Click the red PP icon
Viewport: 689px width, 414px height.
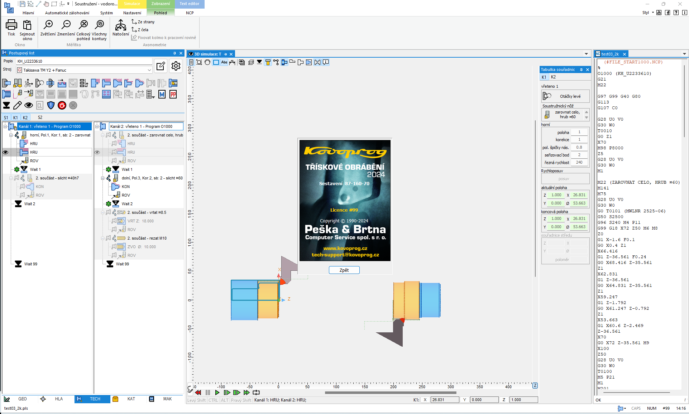(x=173, y=94)
